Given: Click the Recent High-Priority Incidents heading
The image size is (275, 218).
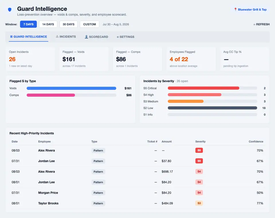Looking at the screenshot, I should tap(32, 133).
